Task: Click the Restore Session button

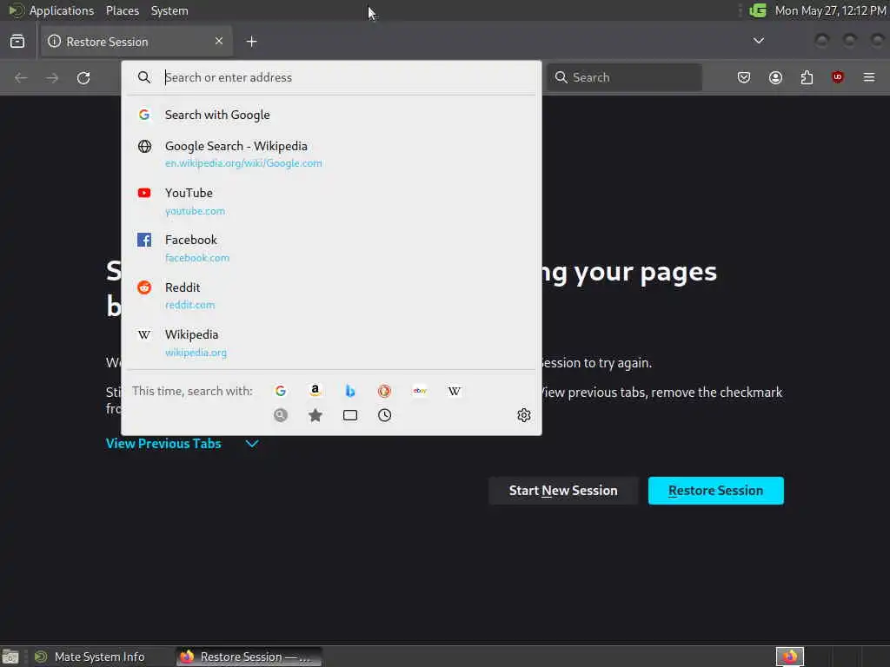Action: 716,491
